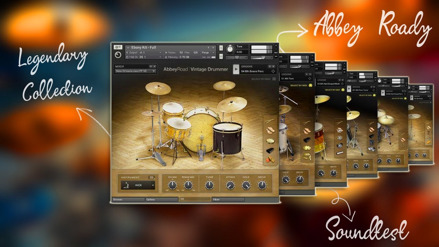The width and height of the screenshot is (439, 247).
Task: Play the 04 8th Snare Perc groove
Action: pos(236,69)
